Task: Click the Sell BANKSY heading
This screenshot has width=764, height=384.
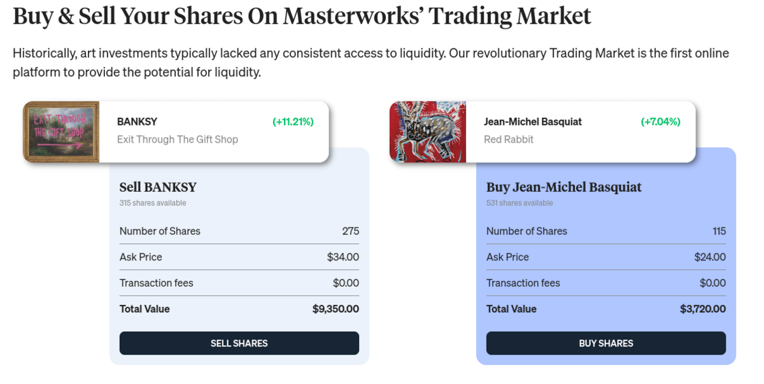Action: [x=158, y=187]
